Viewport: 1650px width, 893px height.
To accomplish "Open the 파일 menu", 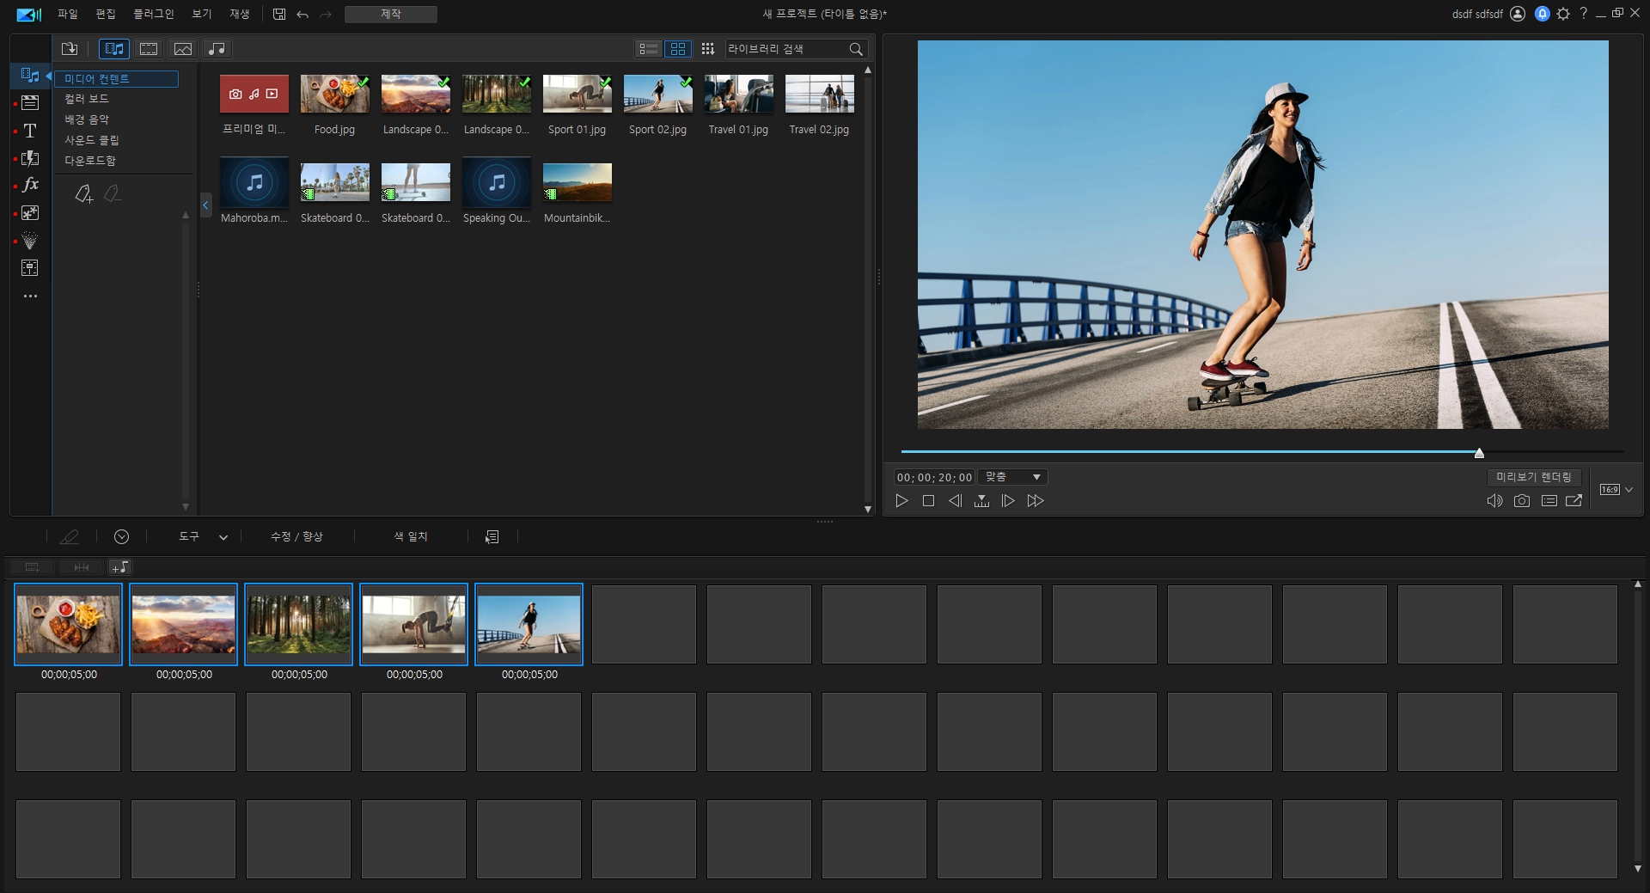I will click(67, 14).
